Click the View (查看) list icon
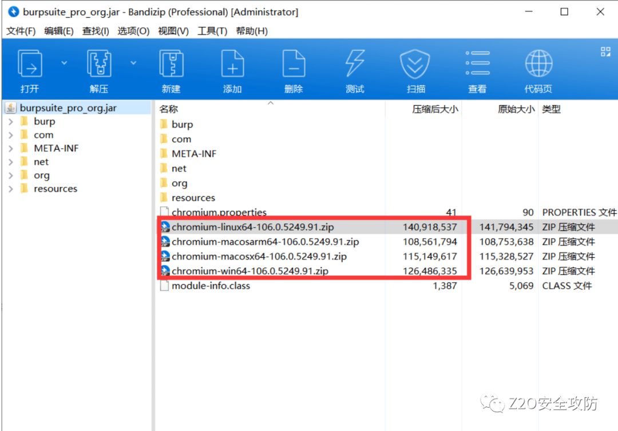This screenshot has height=431, width=618. tap(477, 63)
